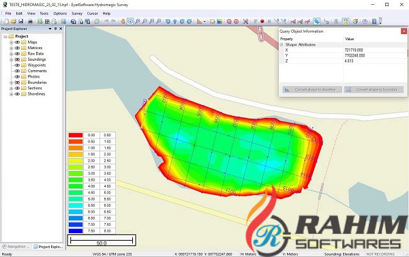
Task: Click the dark blue 7.50–8.00 legend swatch
Action: point(76,231)
